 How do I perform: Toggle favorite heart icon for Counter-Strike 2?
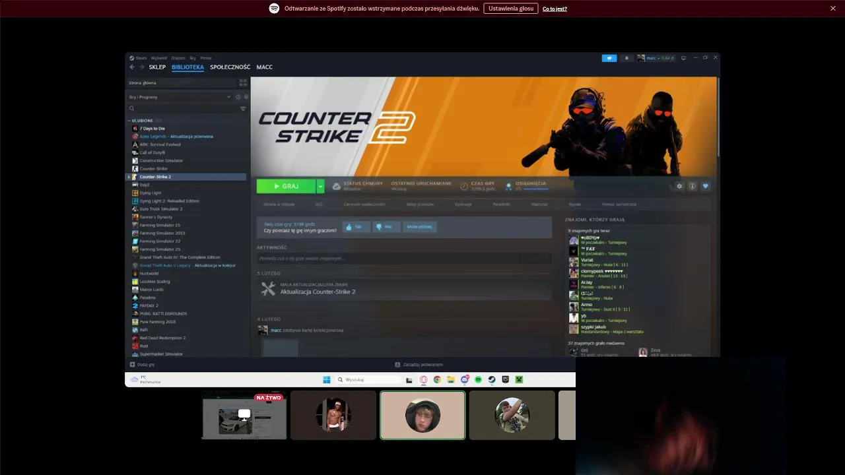(705, 187)
